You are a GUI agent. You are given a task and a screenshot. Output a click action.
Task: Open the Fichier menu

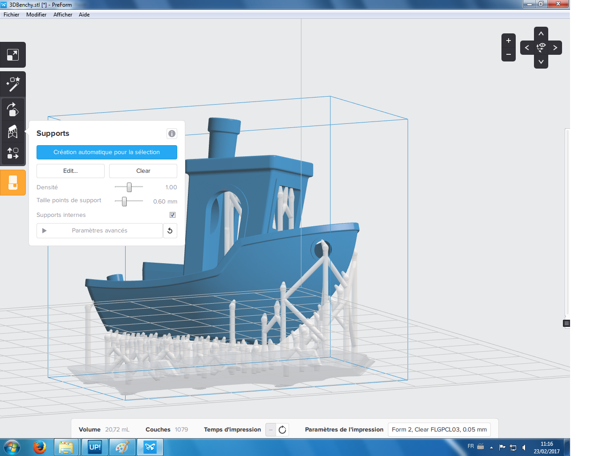(12, 15)
